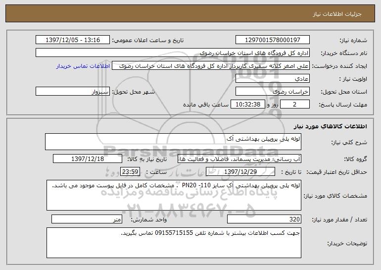Click the header title جزئیات اطلاعات نیاز
The width and height of the screenshot is (381, 270).
(337, 14)
